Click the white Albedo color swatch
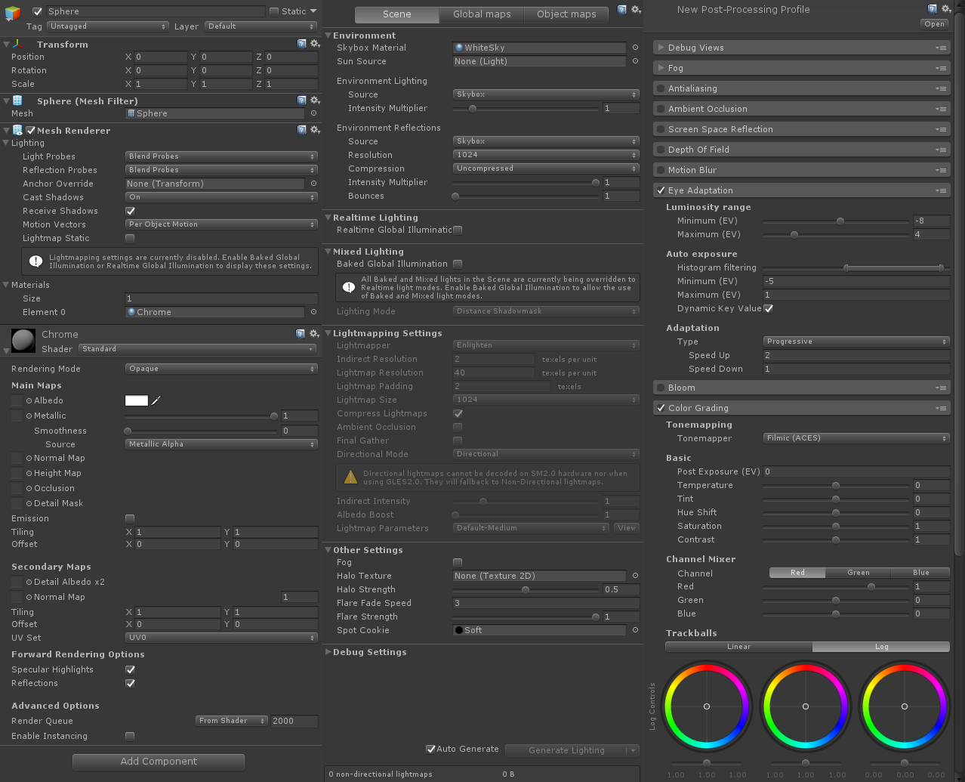Viewport: 965px width, 782px height. coord(137,400)
